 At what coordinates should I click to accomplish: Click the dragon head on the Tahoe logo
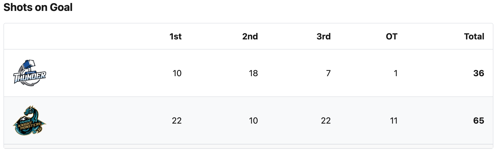[x=30, y=110]
